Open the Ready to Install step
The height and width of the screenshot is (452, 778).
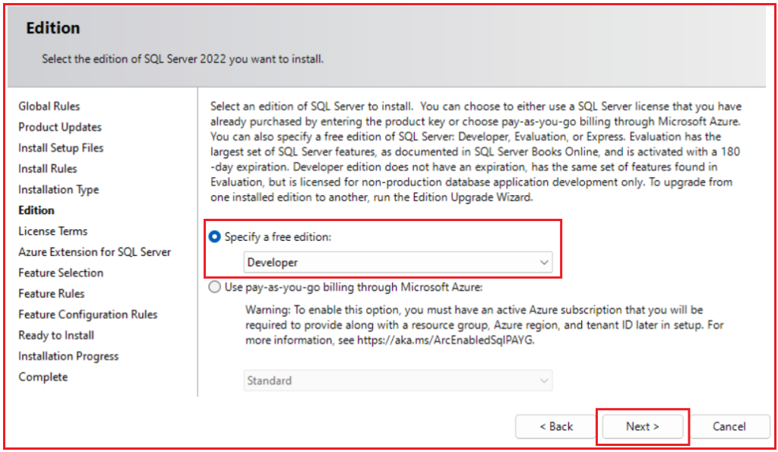pos(55,335)
